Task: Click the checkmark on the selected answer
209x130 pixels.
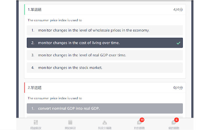Action: tap(178, 43)
